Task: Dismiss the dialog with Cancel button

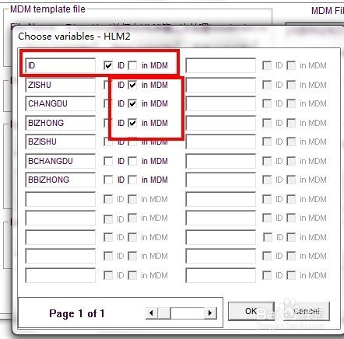Action: click(x=307, y=311)
